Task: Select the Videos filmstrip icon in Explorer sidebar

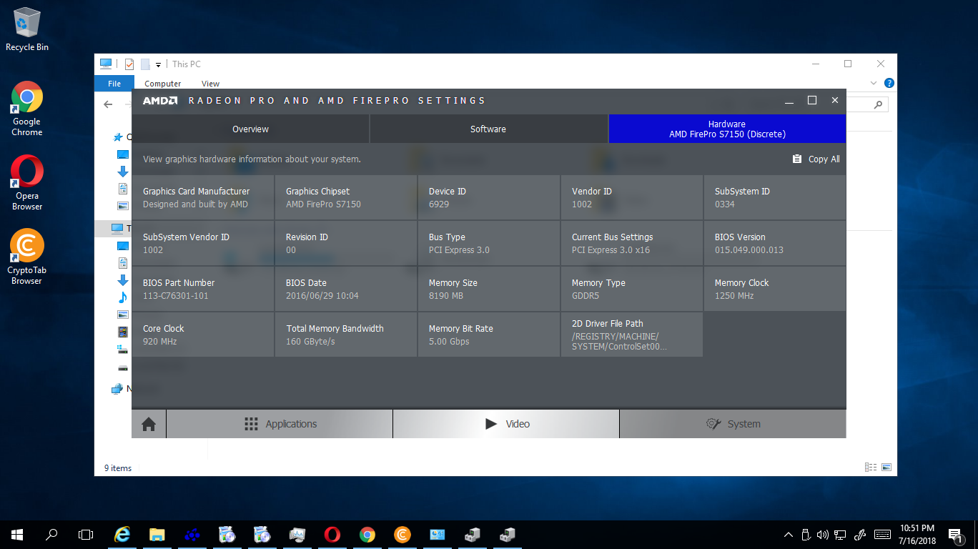Action: click(123, 332)
